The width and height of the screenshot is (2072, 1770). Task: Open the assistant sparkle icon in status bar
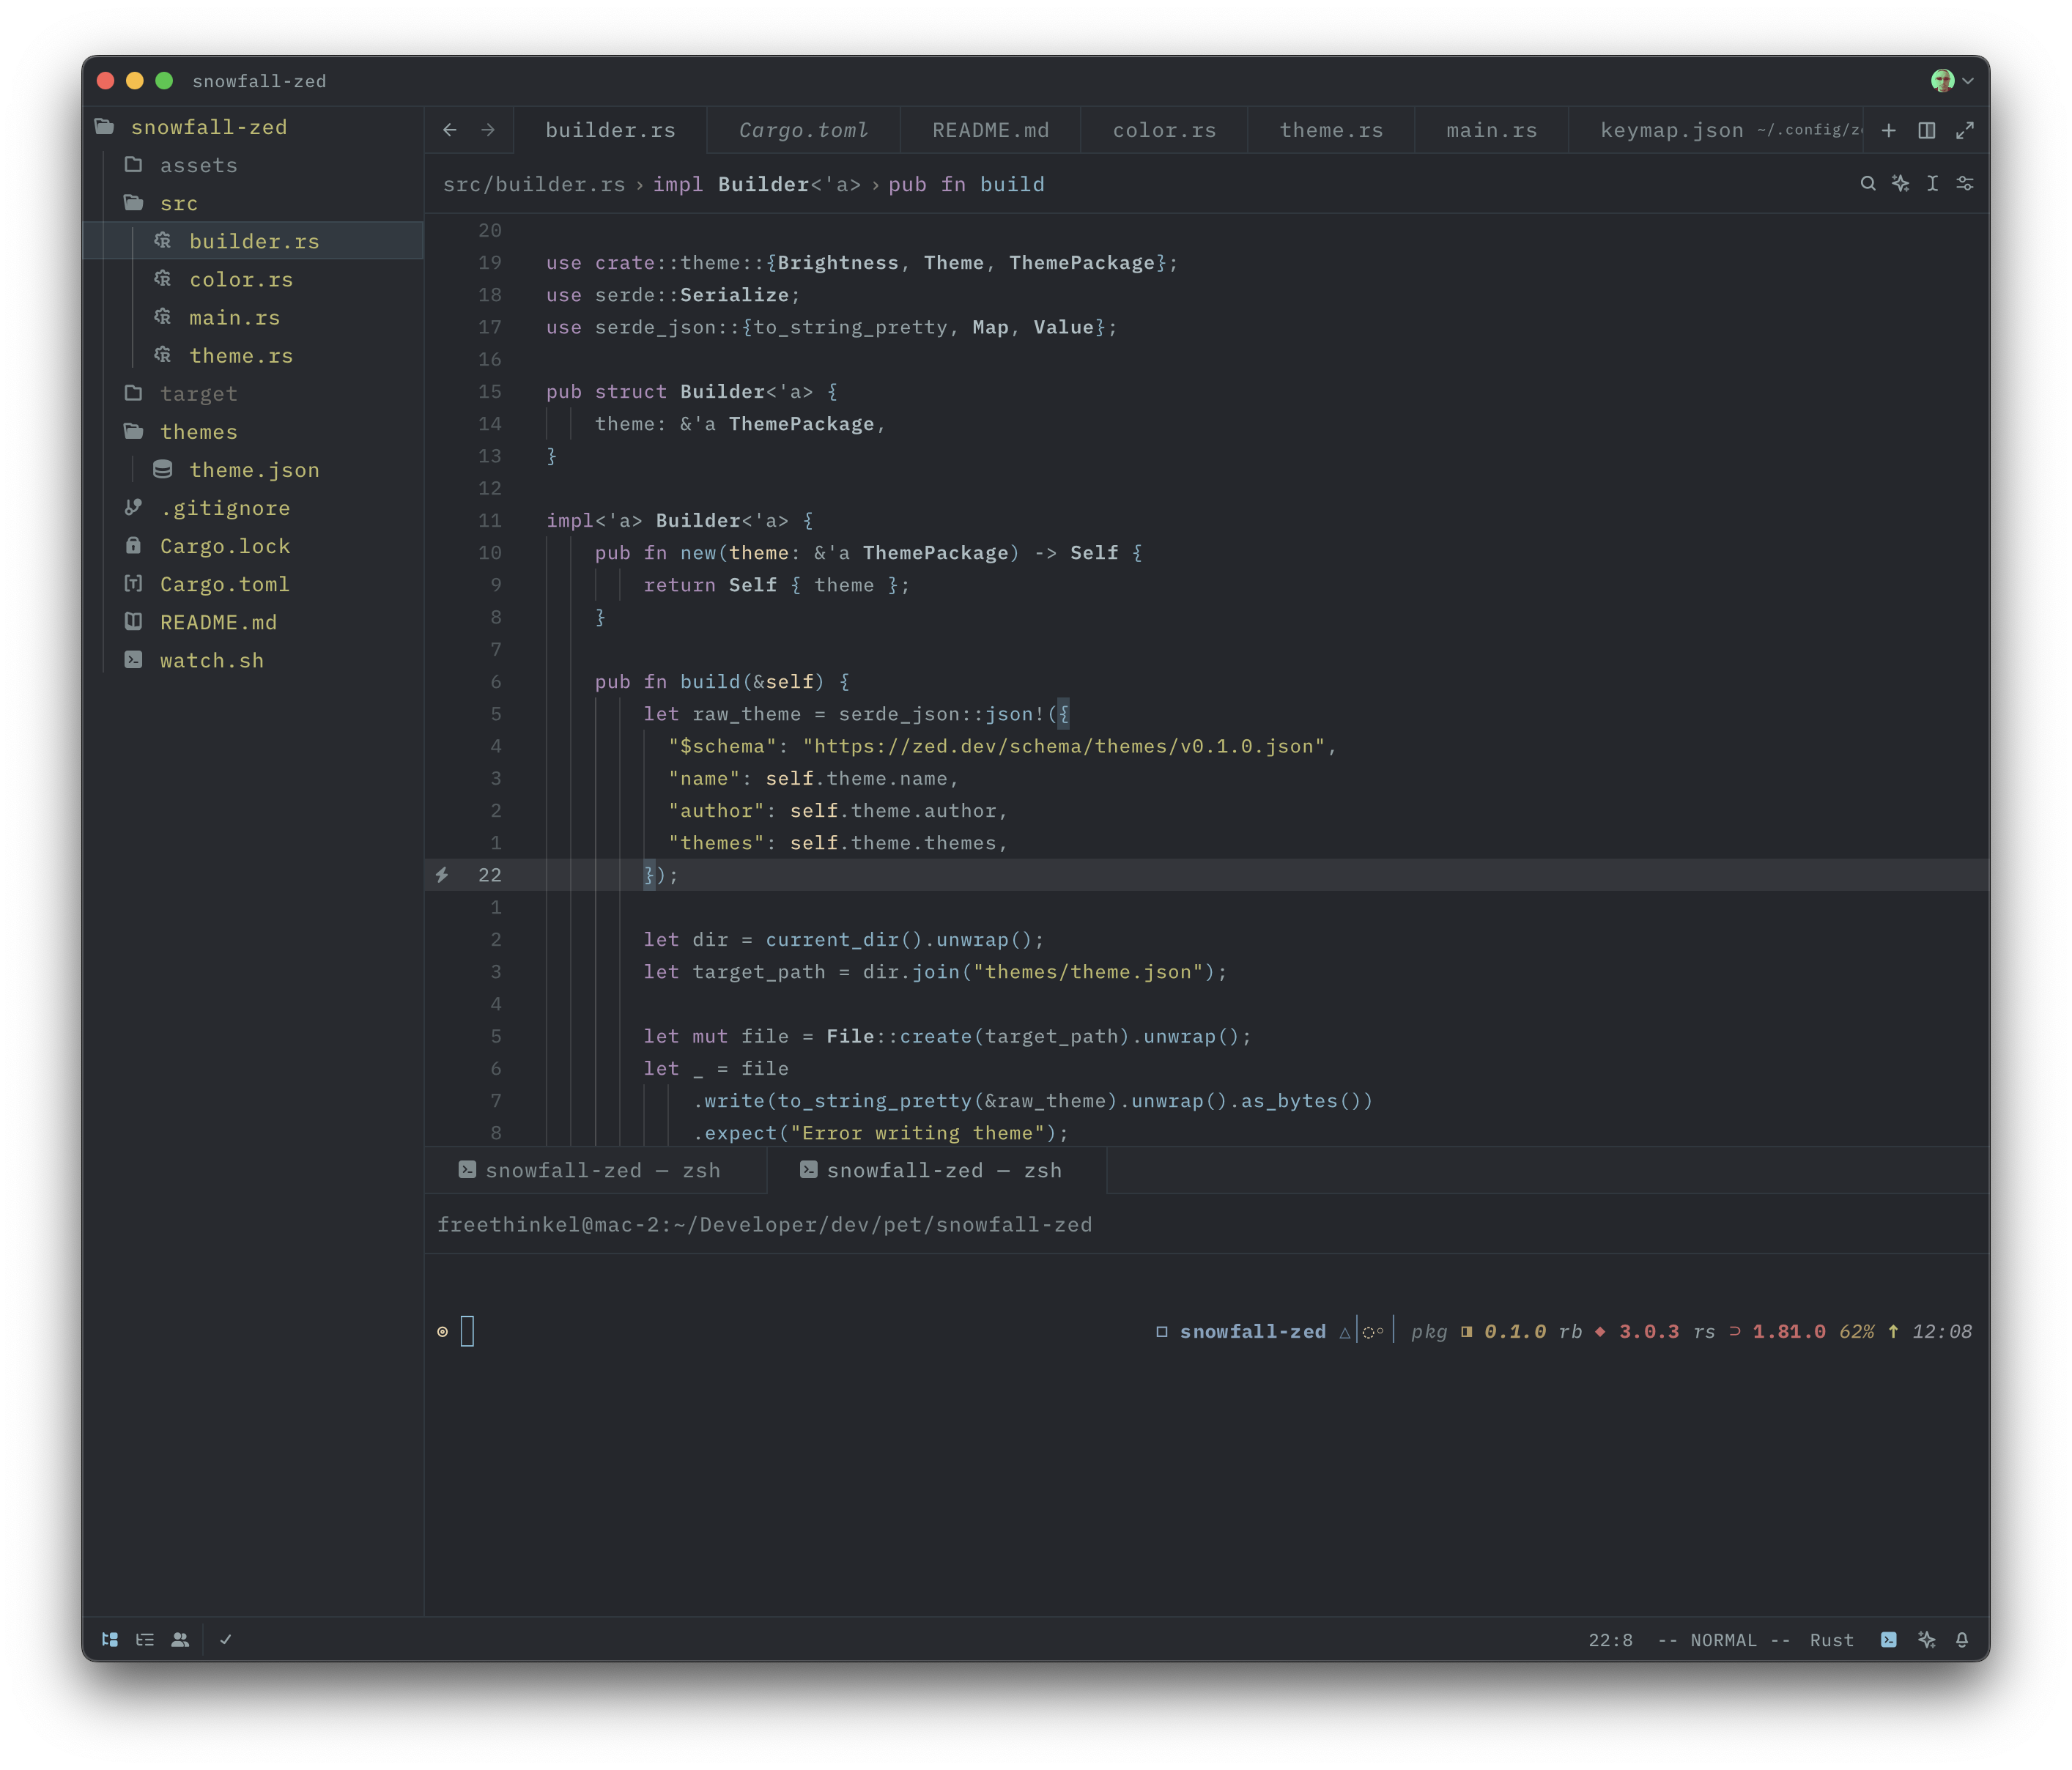click(x=1926, y=1640)
